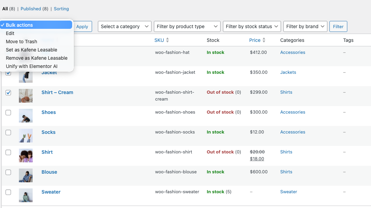371x208 pixels.
Task: Open Shirts category in Blouse row
Action: pos(286,172)
